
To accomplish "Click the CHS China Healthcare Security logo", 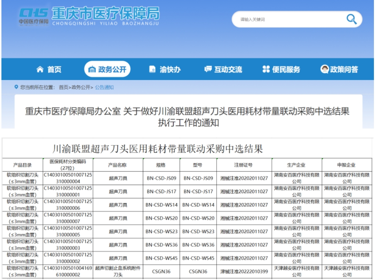I will coord(34,16).
